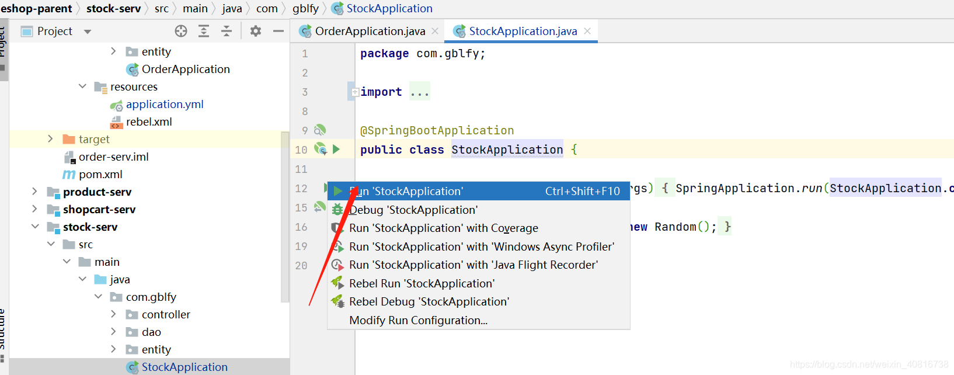Click @SpringBootApplication annotation in editor
The height and width of the screenshot is (375, 954).
click(437, 130)
